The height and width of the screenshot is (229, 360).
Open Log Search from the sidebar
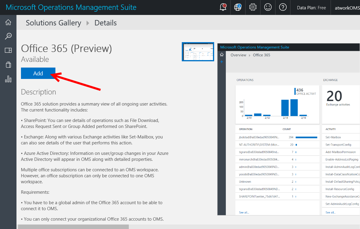coord(8,36)
